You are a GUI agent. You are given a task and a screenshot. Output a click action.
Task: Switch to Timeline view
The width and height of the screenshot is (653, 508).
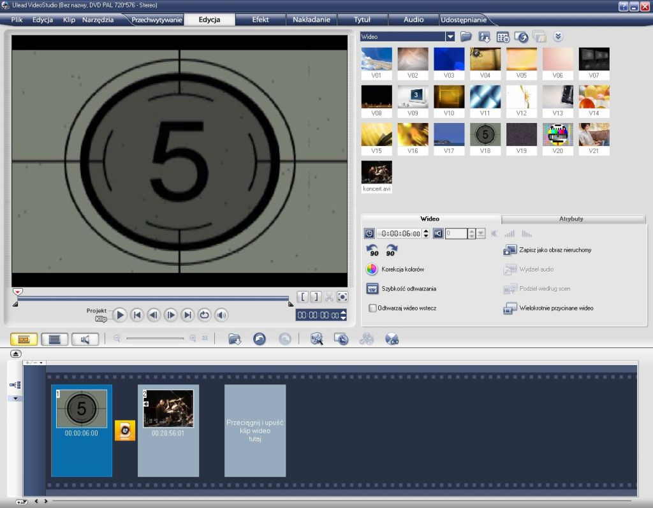[54, 338]
